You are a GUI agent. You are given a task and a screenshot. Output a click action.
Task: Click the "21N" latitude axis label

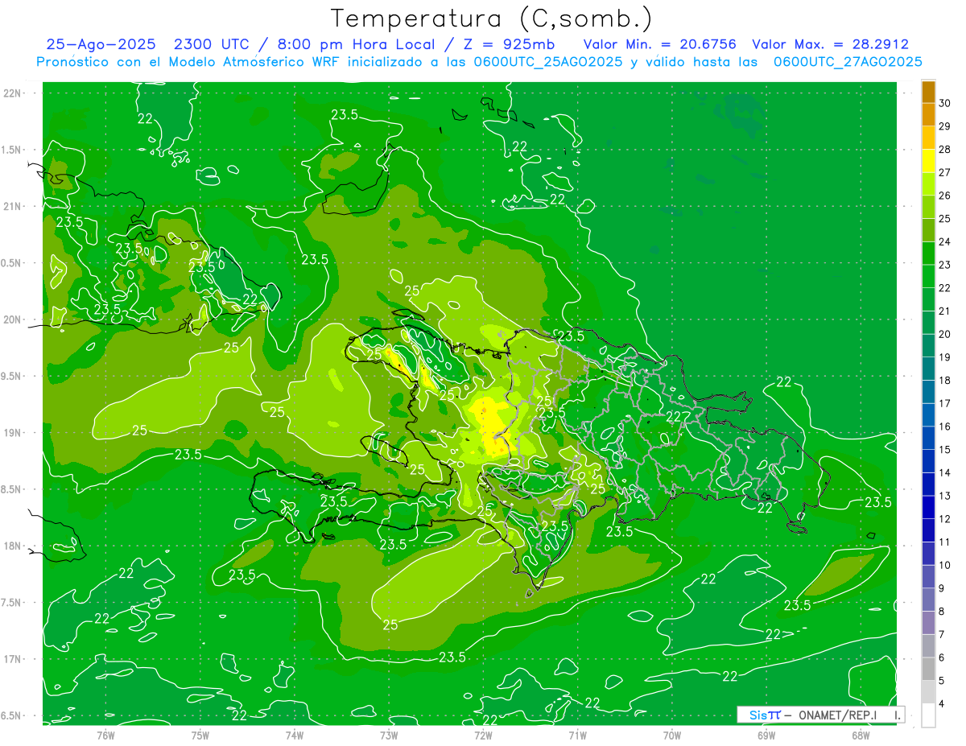click(x=14, y=206)
